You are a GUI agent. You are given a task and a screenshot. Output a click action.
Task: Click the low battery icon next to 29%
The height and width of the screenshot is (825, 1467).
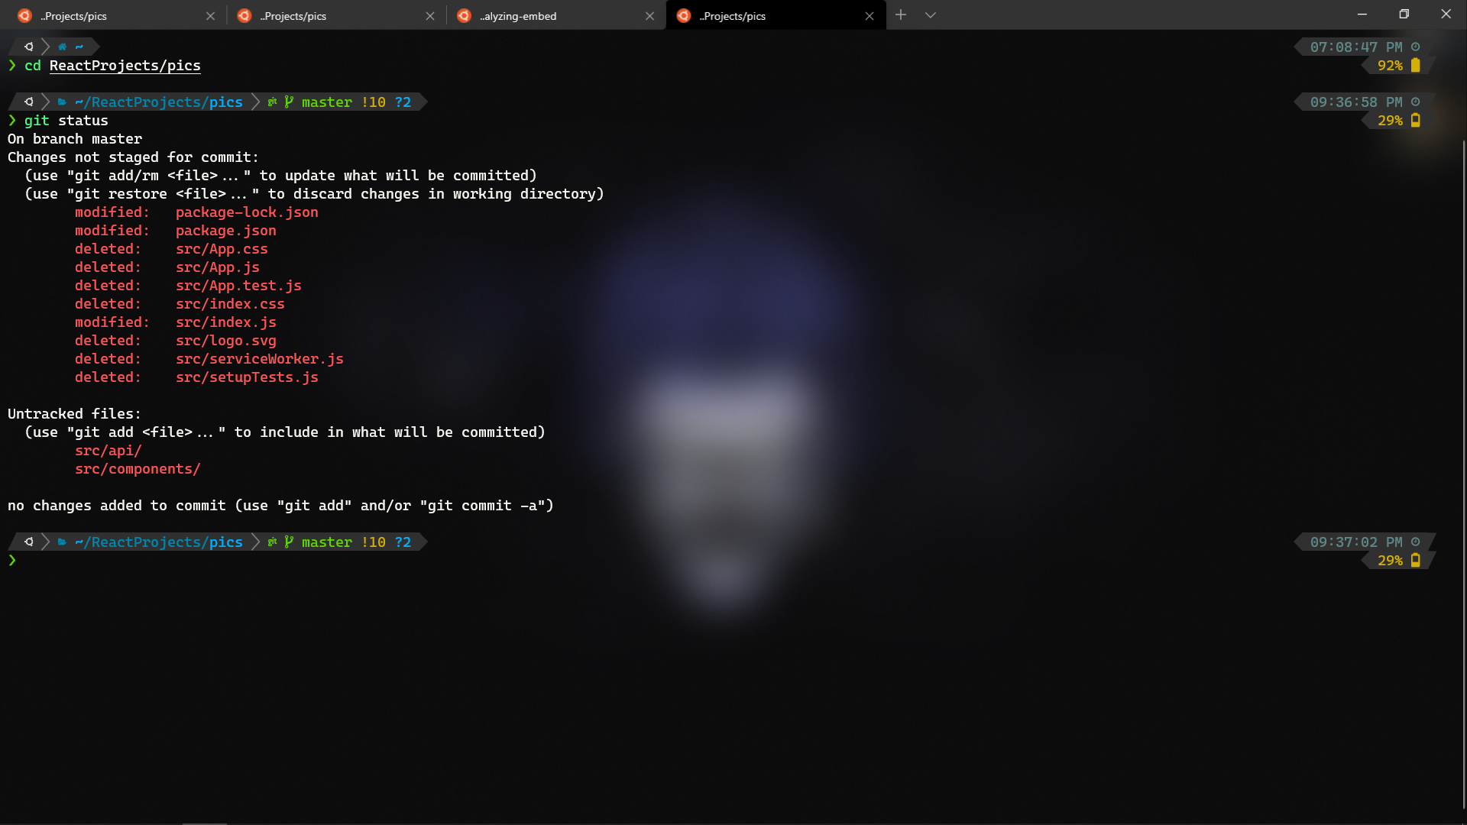click(x=1417, y=120)
